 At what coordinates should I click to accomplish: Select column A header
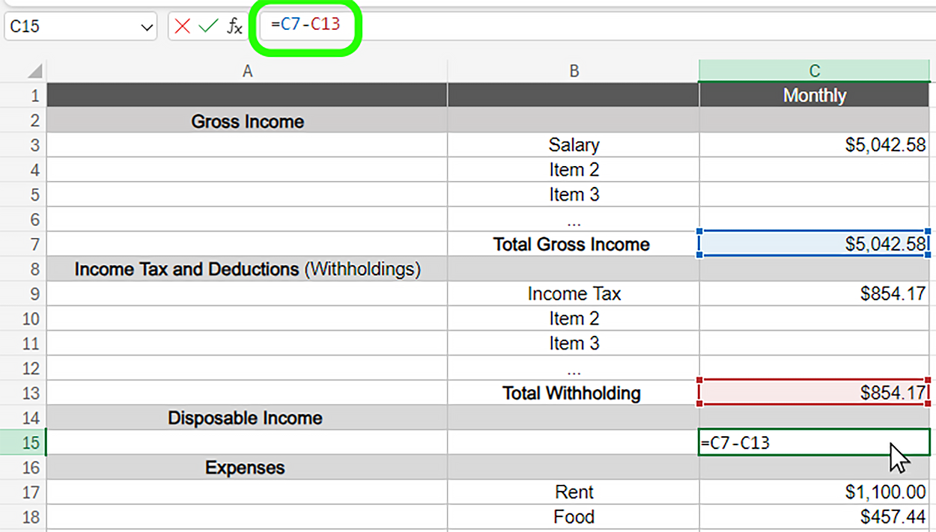tap(247, 71)
